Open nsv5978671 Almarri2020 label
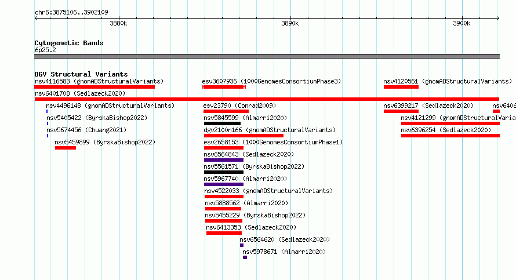 pyautogui.click(x=284, y=252)
